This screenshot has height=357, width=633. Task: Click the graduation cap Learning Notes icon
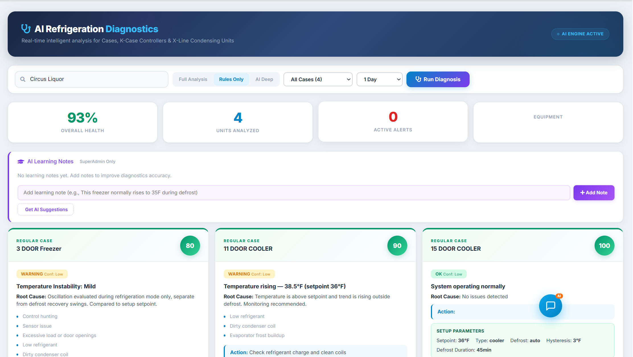pos(21,162)
